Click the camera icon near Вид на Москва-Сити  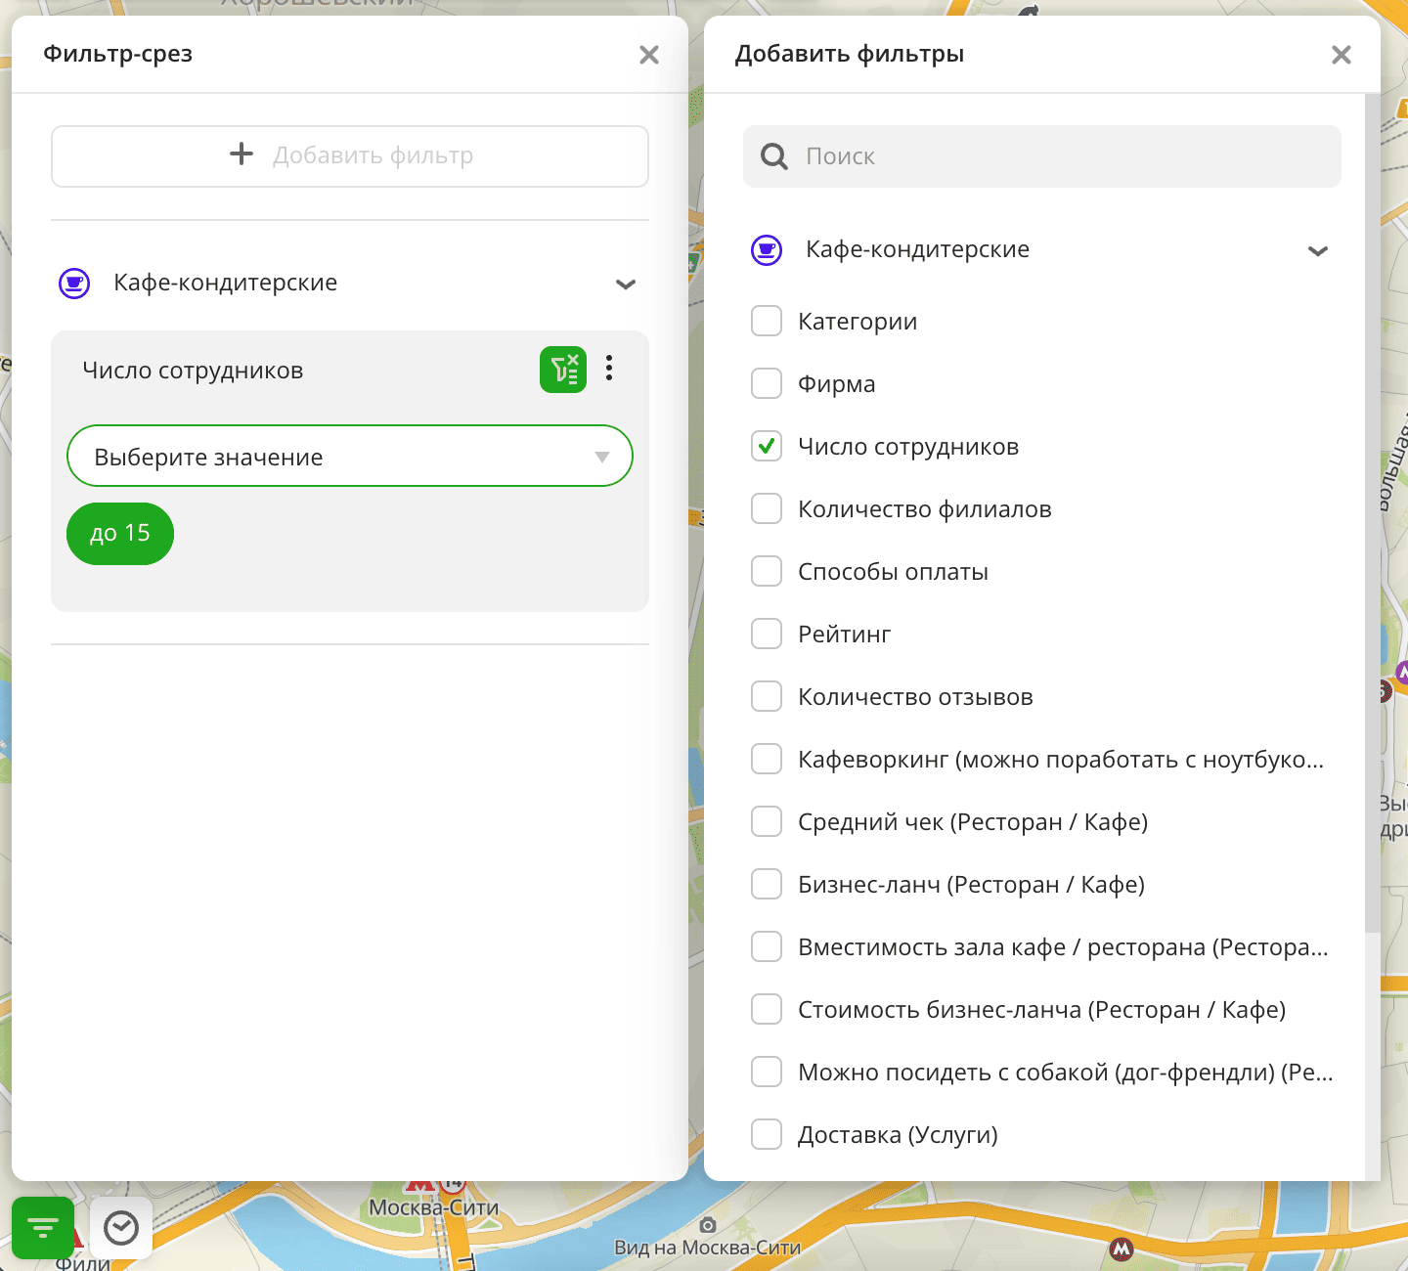(708, 1225)
